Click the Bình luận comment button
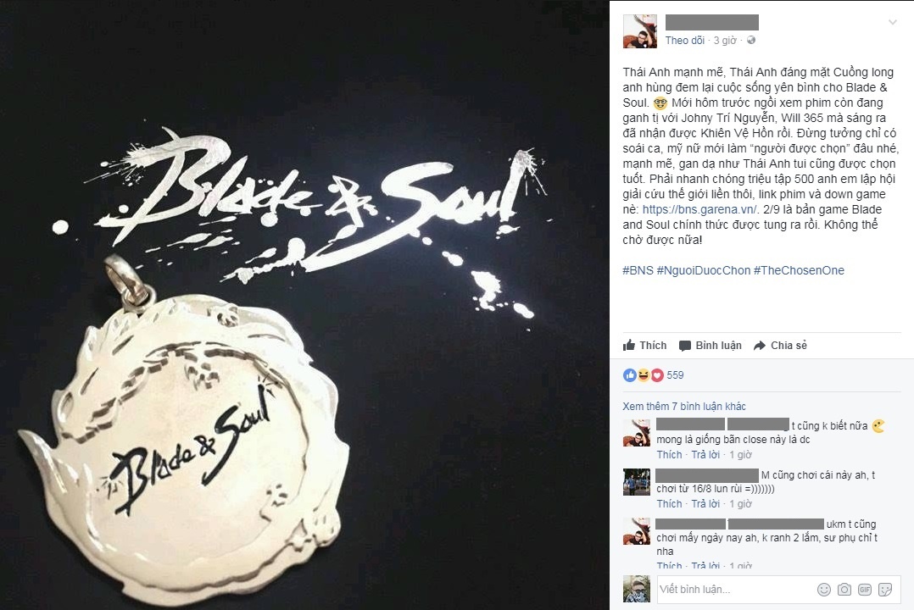Screen dimensions: 914x610 (x=711, y=346)
